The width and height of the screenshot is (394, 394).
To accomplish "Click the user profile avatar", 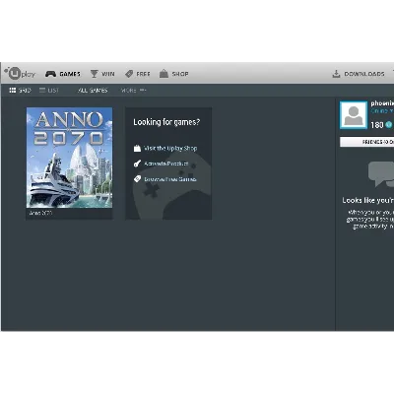I will (x=354, y=115).
